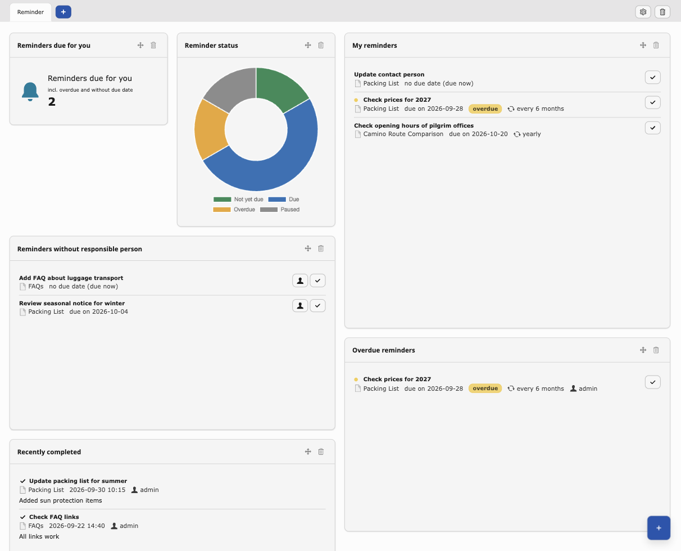Open Check opening hours of pilgrim offices
681x551 pixels.
click(x=414, y=125)
